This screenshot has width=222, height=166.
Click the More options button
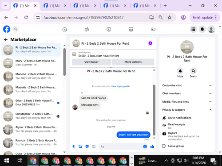pyautogui.click(x=133, y=62)
